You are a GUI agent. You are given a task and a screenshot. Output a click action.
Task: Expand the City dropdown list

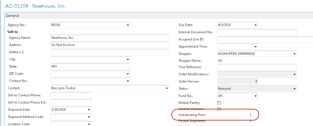click(127, 60)
